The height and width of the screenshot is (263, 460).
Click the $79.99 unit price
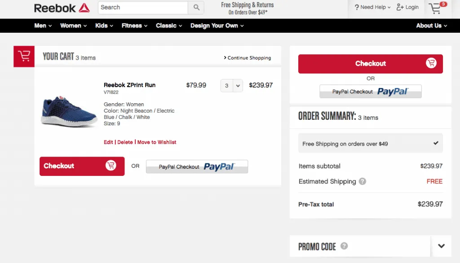196,85
